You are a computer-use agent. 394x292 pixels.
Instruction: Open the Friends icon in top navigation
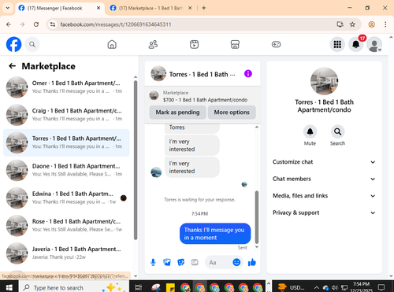153,44
